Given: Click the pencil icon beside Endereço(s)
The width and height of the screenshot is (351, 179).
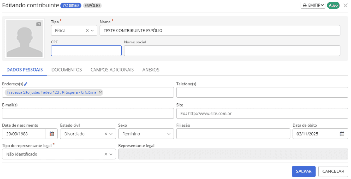Looking at the screenshot, I should [x=26, y=84].
